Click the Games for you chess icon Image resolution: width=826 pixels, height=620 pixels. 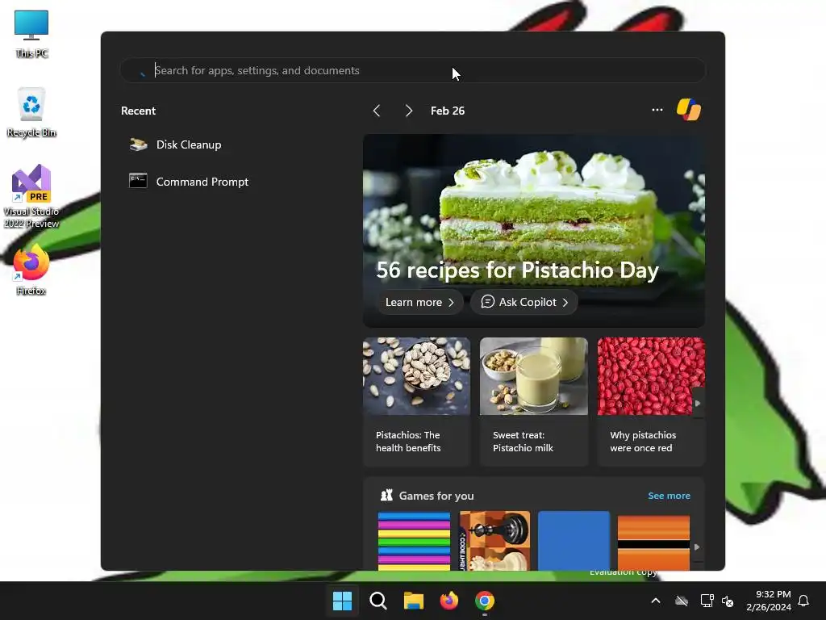386,495
